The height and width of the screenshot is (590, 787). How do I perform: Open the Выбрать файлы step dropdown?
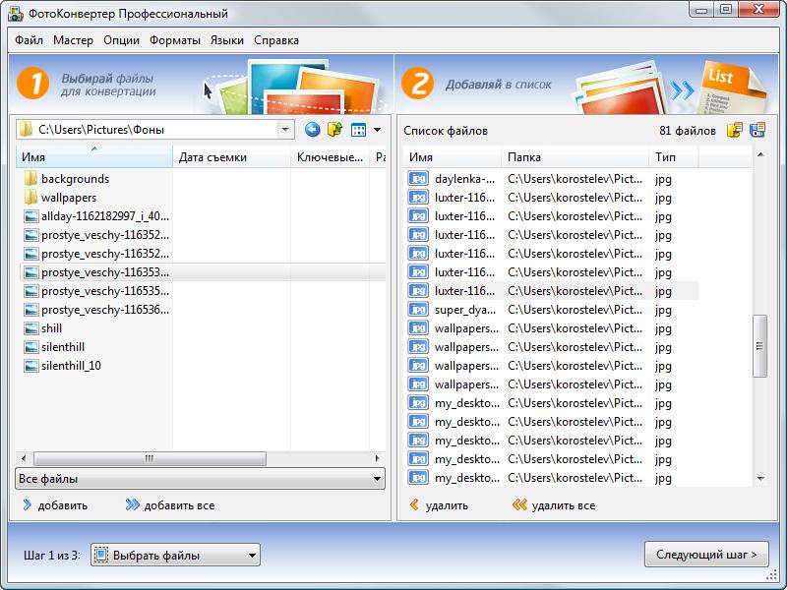175,555
